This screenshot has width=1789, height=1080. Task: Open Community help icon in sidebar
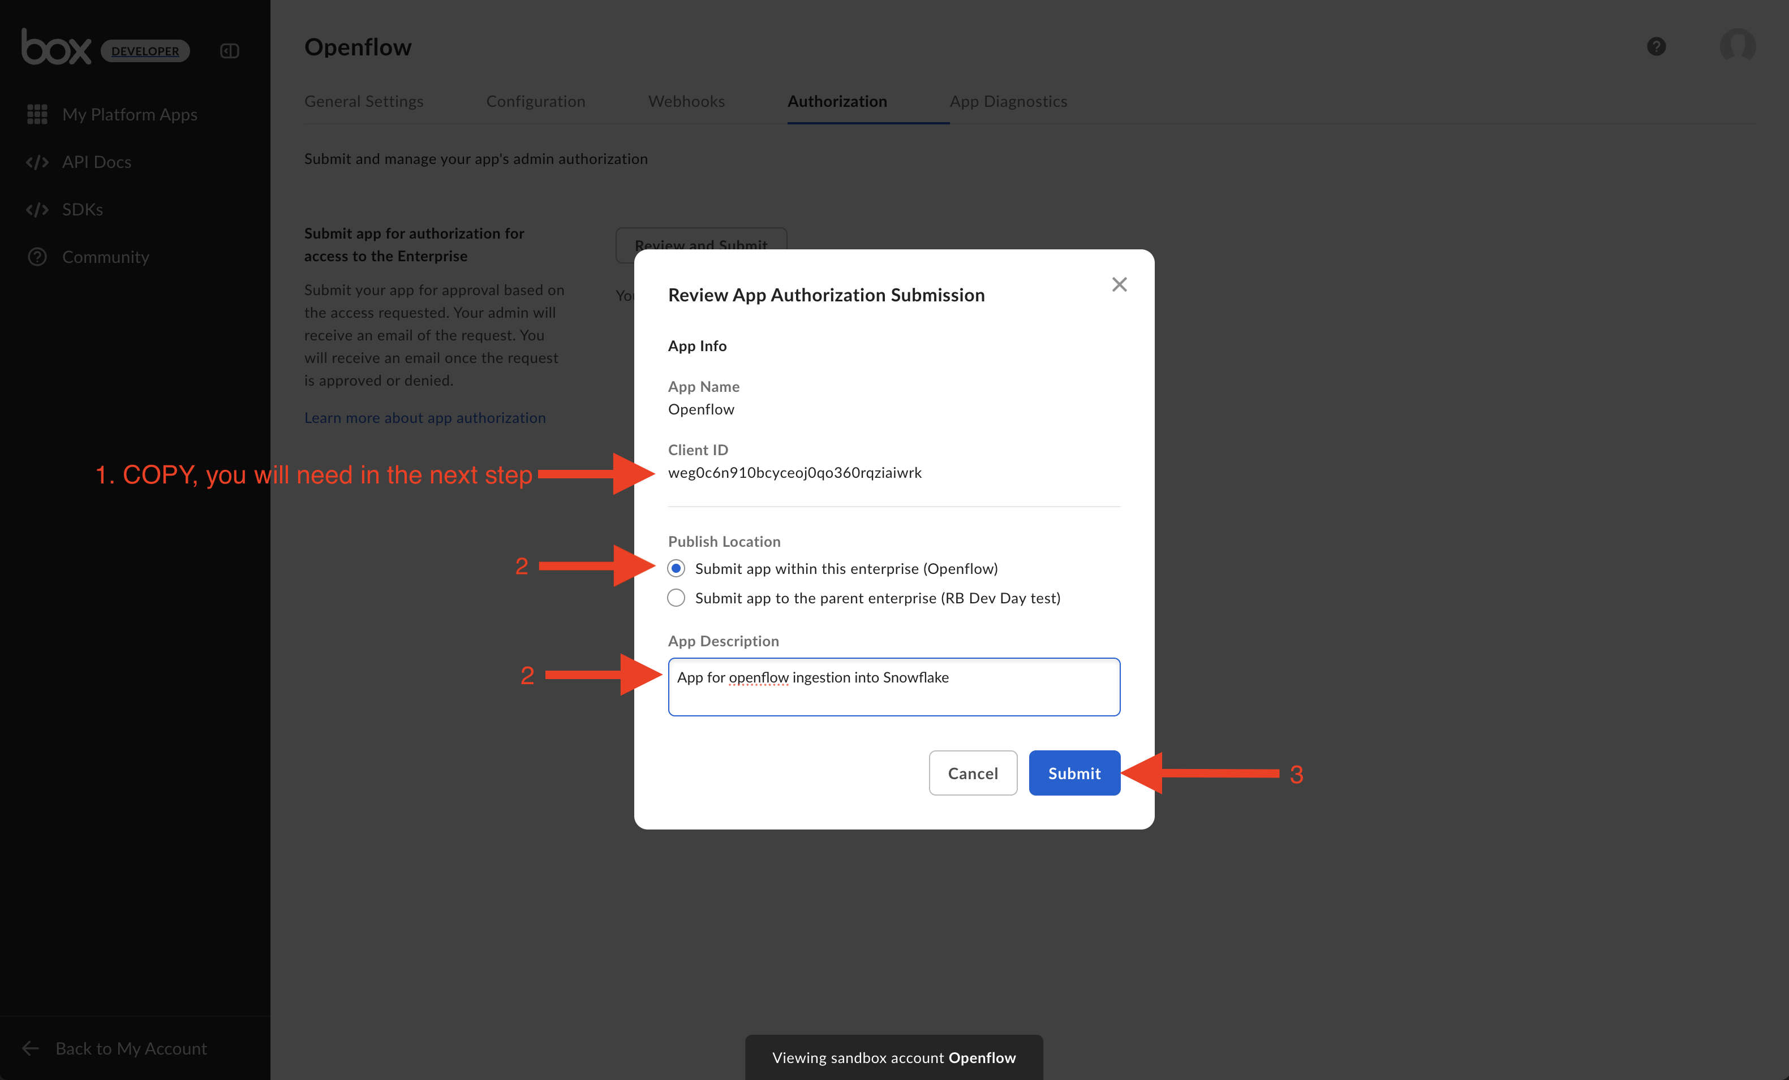point(37,257)
